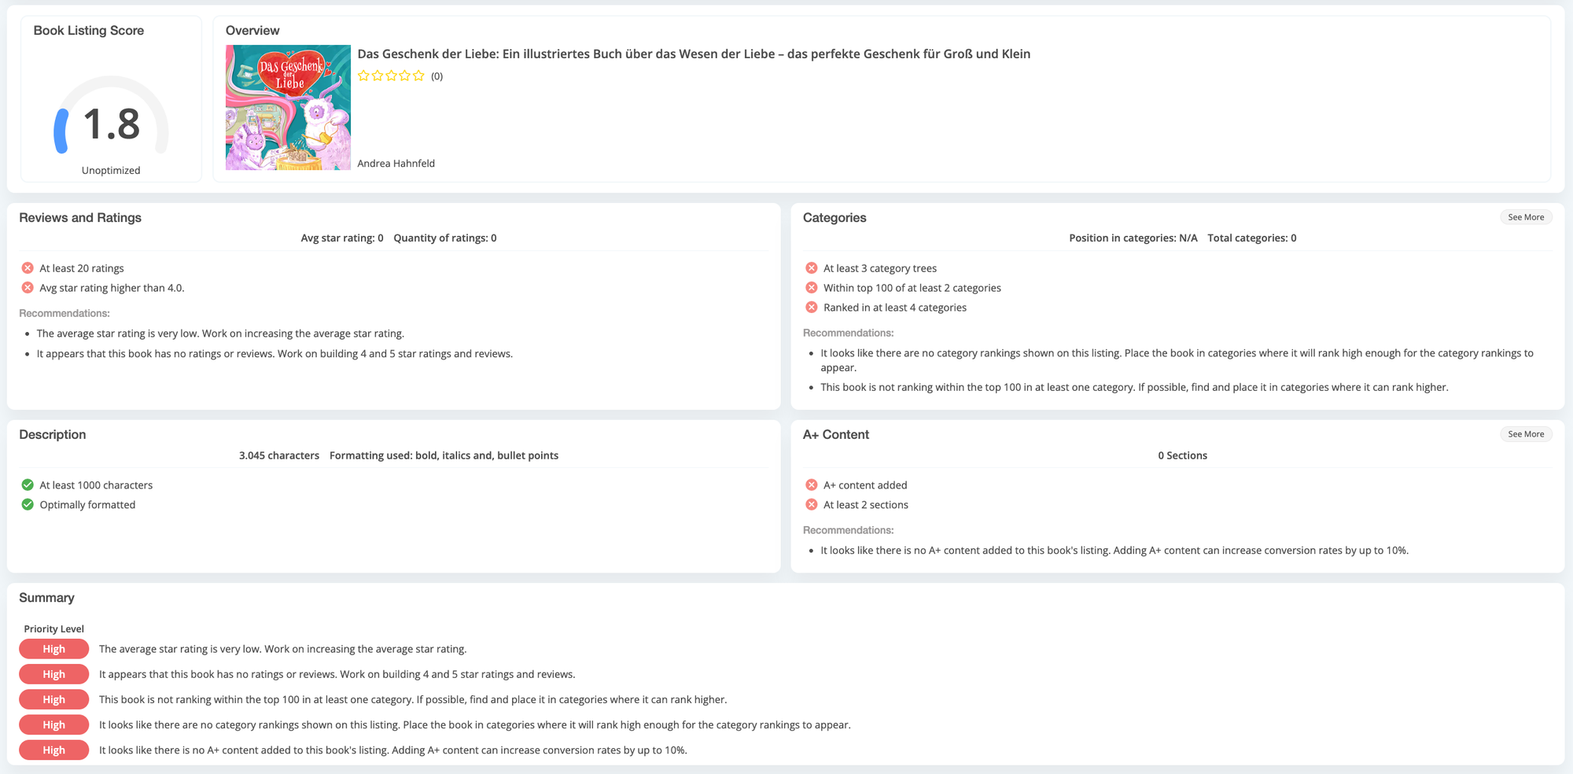Expand A+ Content with its See More control

tap(1526, 433)
